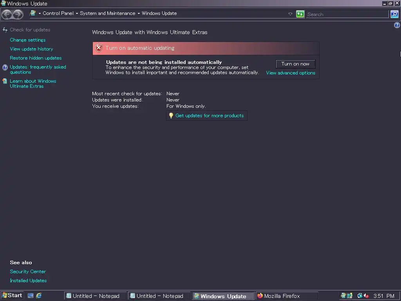401x301 pixels.
Task: Select Windows Update breadcrumb item
Action: pos(159,13)
